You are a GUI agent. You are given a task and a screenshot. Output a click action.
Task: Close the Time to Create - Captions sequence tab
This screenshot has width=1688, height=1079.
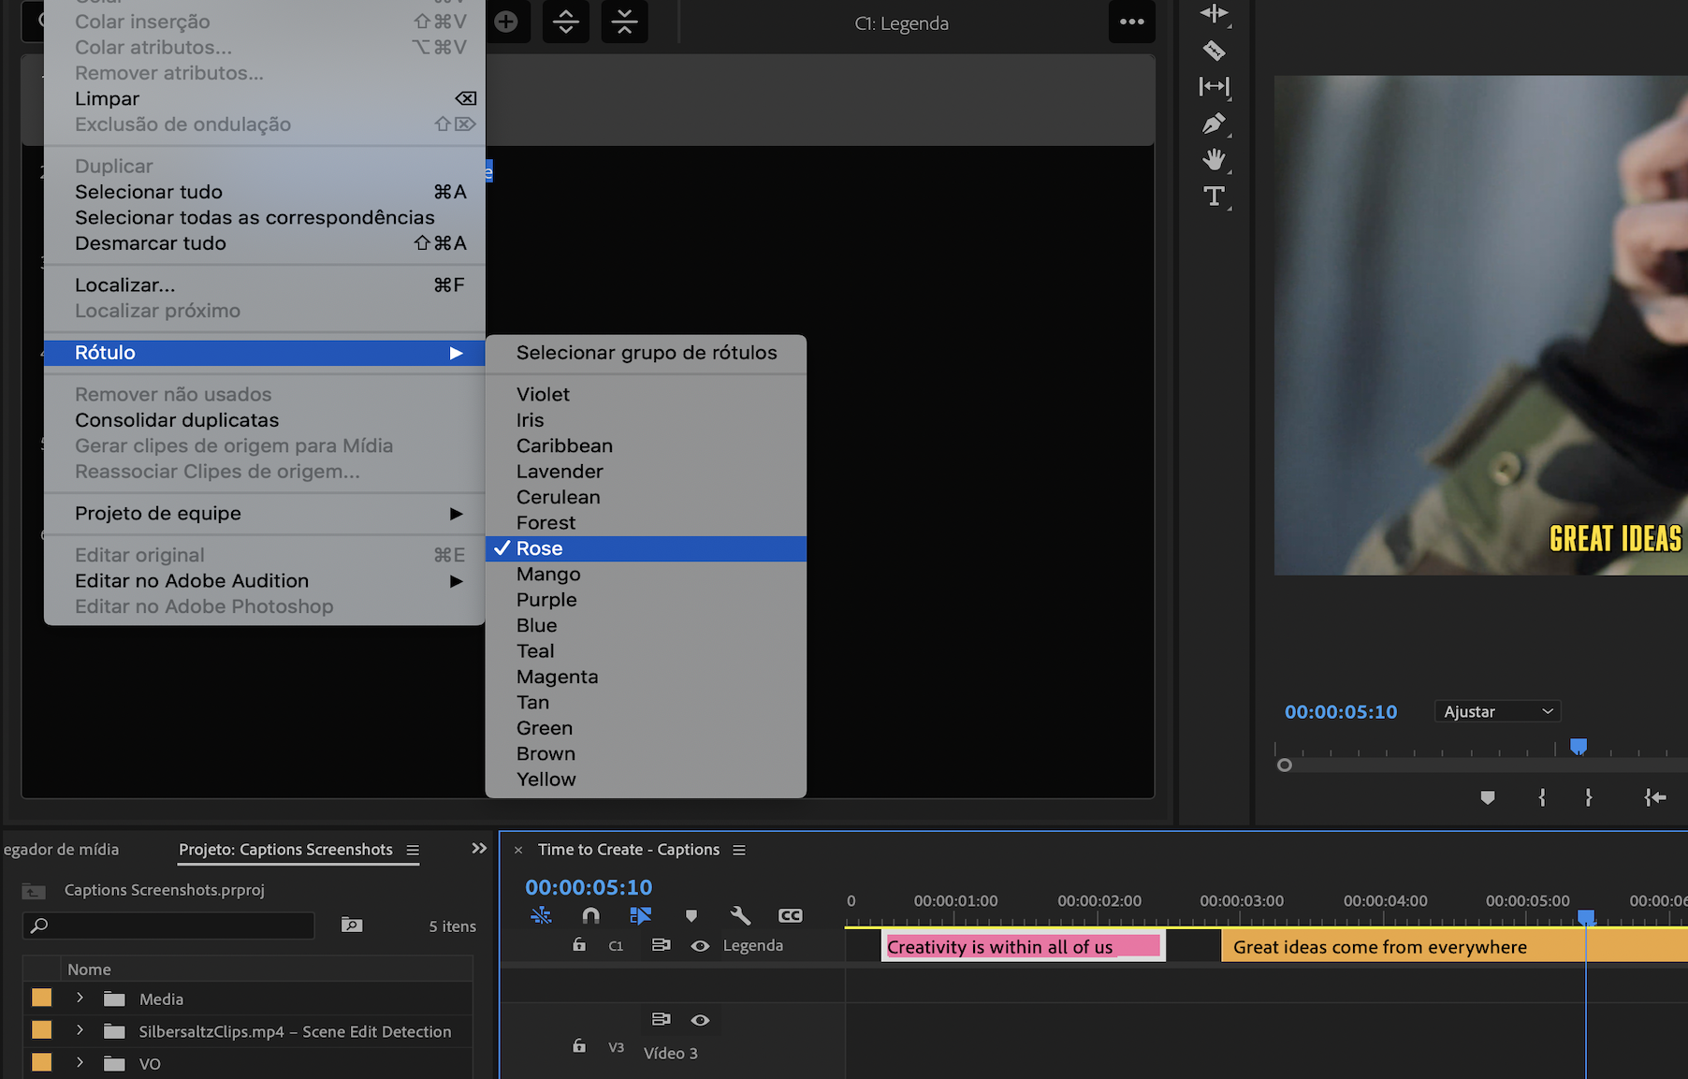pos(518,850)
